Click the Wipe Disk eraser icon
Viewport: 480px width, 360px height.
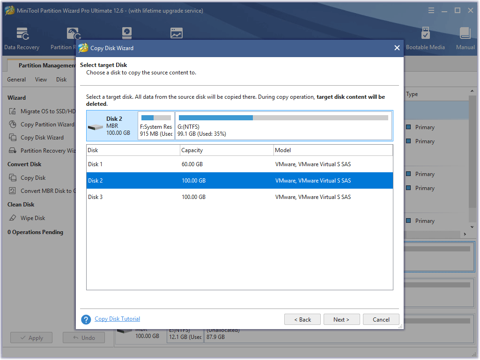tap(12, 218)
